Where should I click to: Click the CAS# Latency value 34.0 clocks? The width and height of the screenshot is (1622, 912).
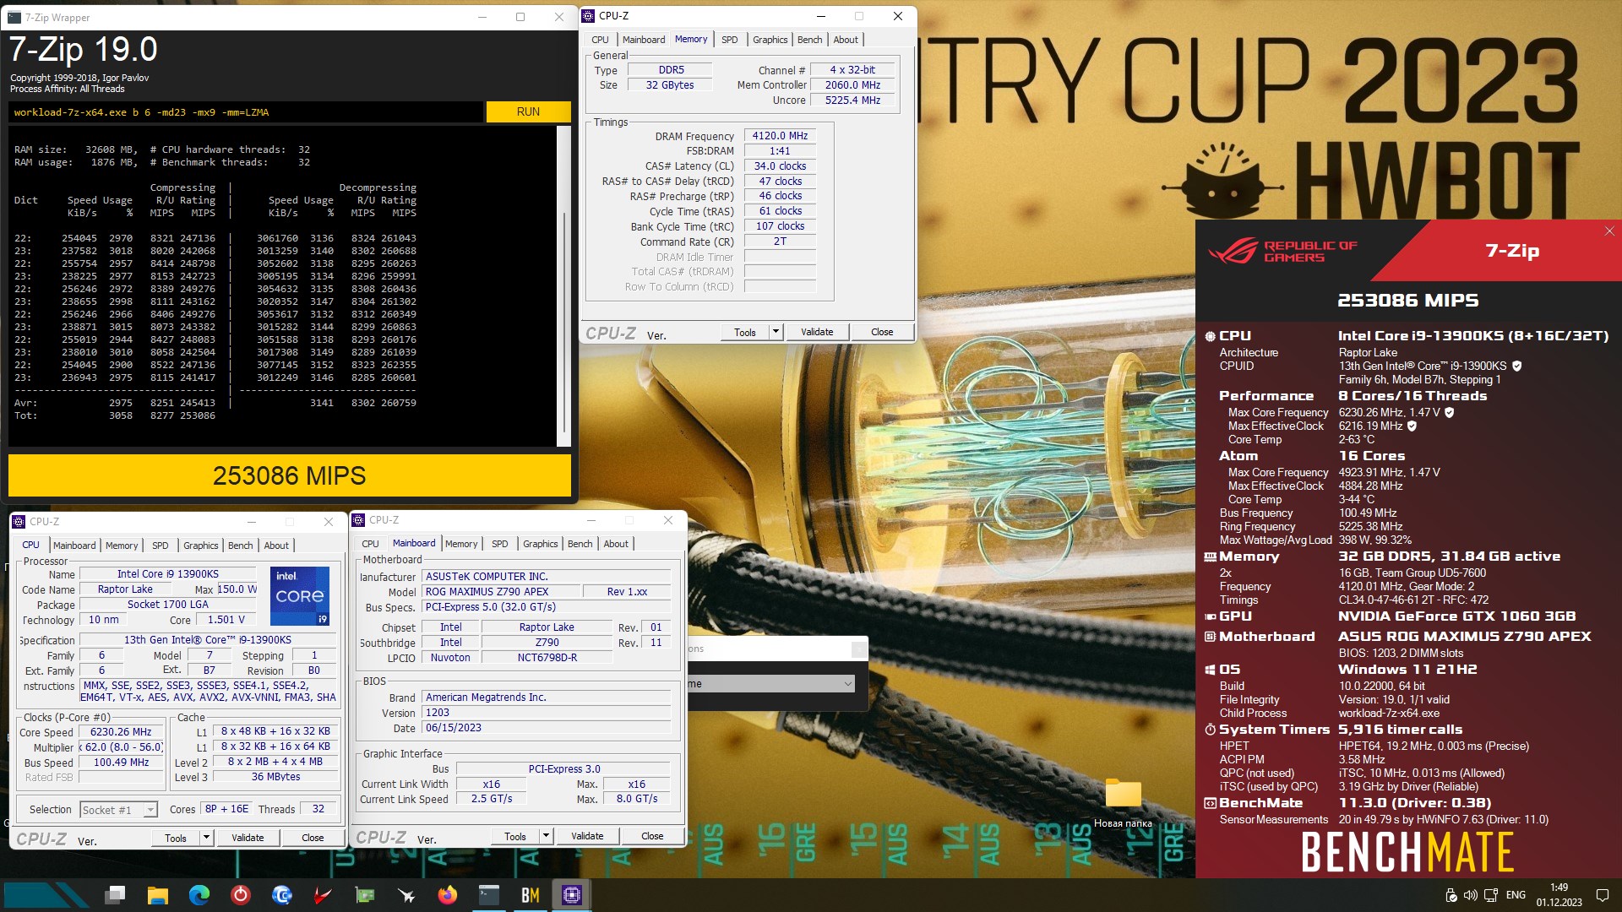780,166
